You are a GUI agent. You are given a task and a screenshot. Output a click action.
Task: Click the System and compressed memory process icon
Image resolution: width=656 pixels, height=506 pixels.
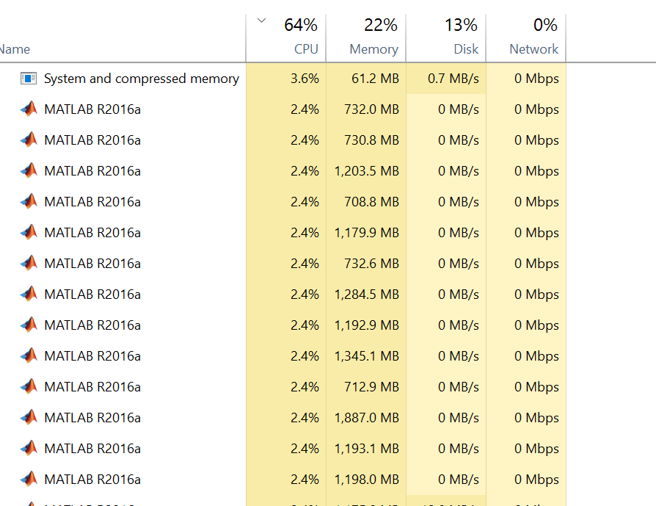click(29, 79)
